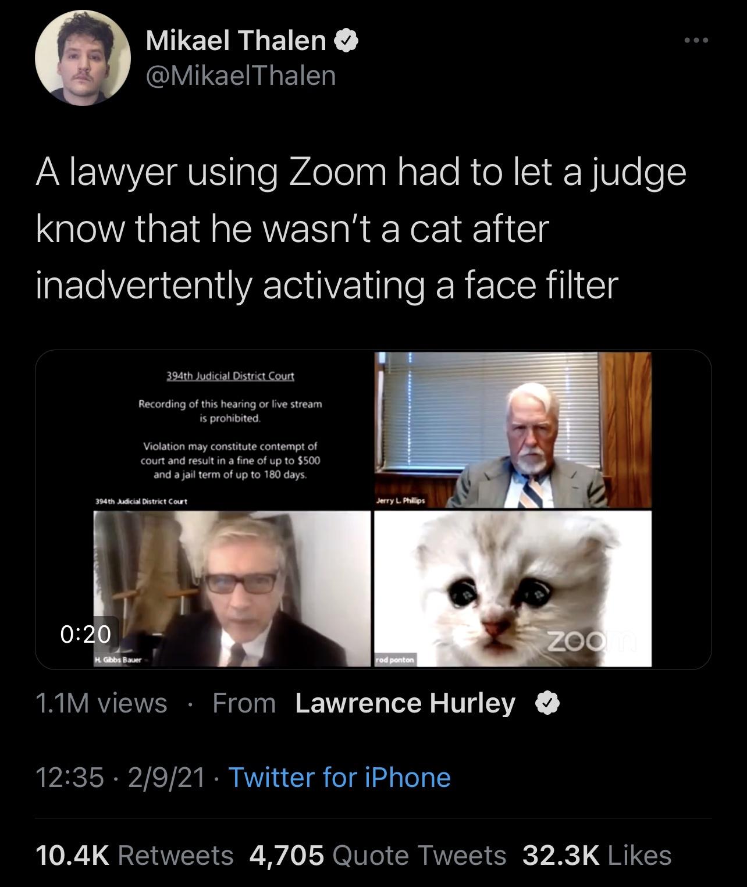Tap the video panel labeled Jerry L. Phillips
The image size is (747, 887).
[512, 430]
